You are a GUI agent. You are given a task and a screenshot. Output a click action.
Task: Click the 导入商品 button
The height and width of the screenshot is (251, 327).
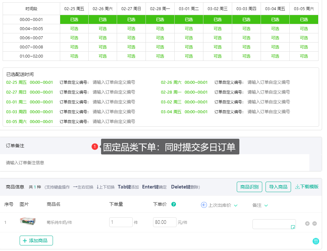278,186
